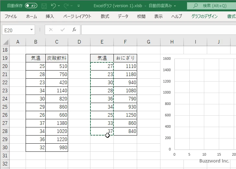
Task: Open the データ tab
Action: tap(123, 16)
